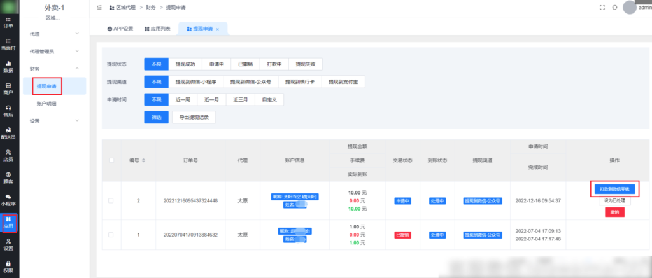Viewport: 652px width, 278px height.
Task: Filter 提现状态 by 提现成功
Action: tap(185, 64)
